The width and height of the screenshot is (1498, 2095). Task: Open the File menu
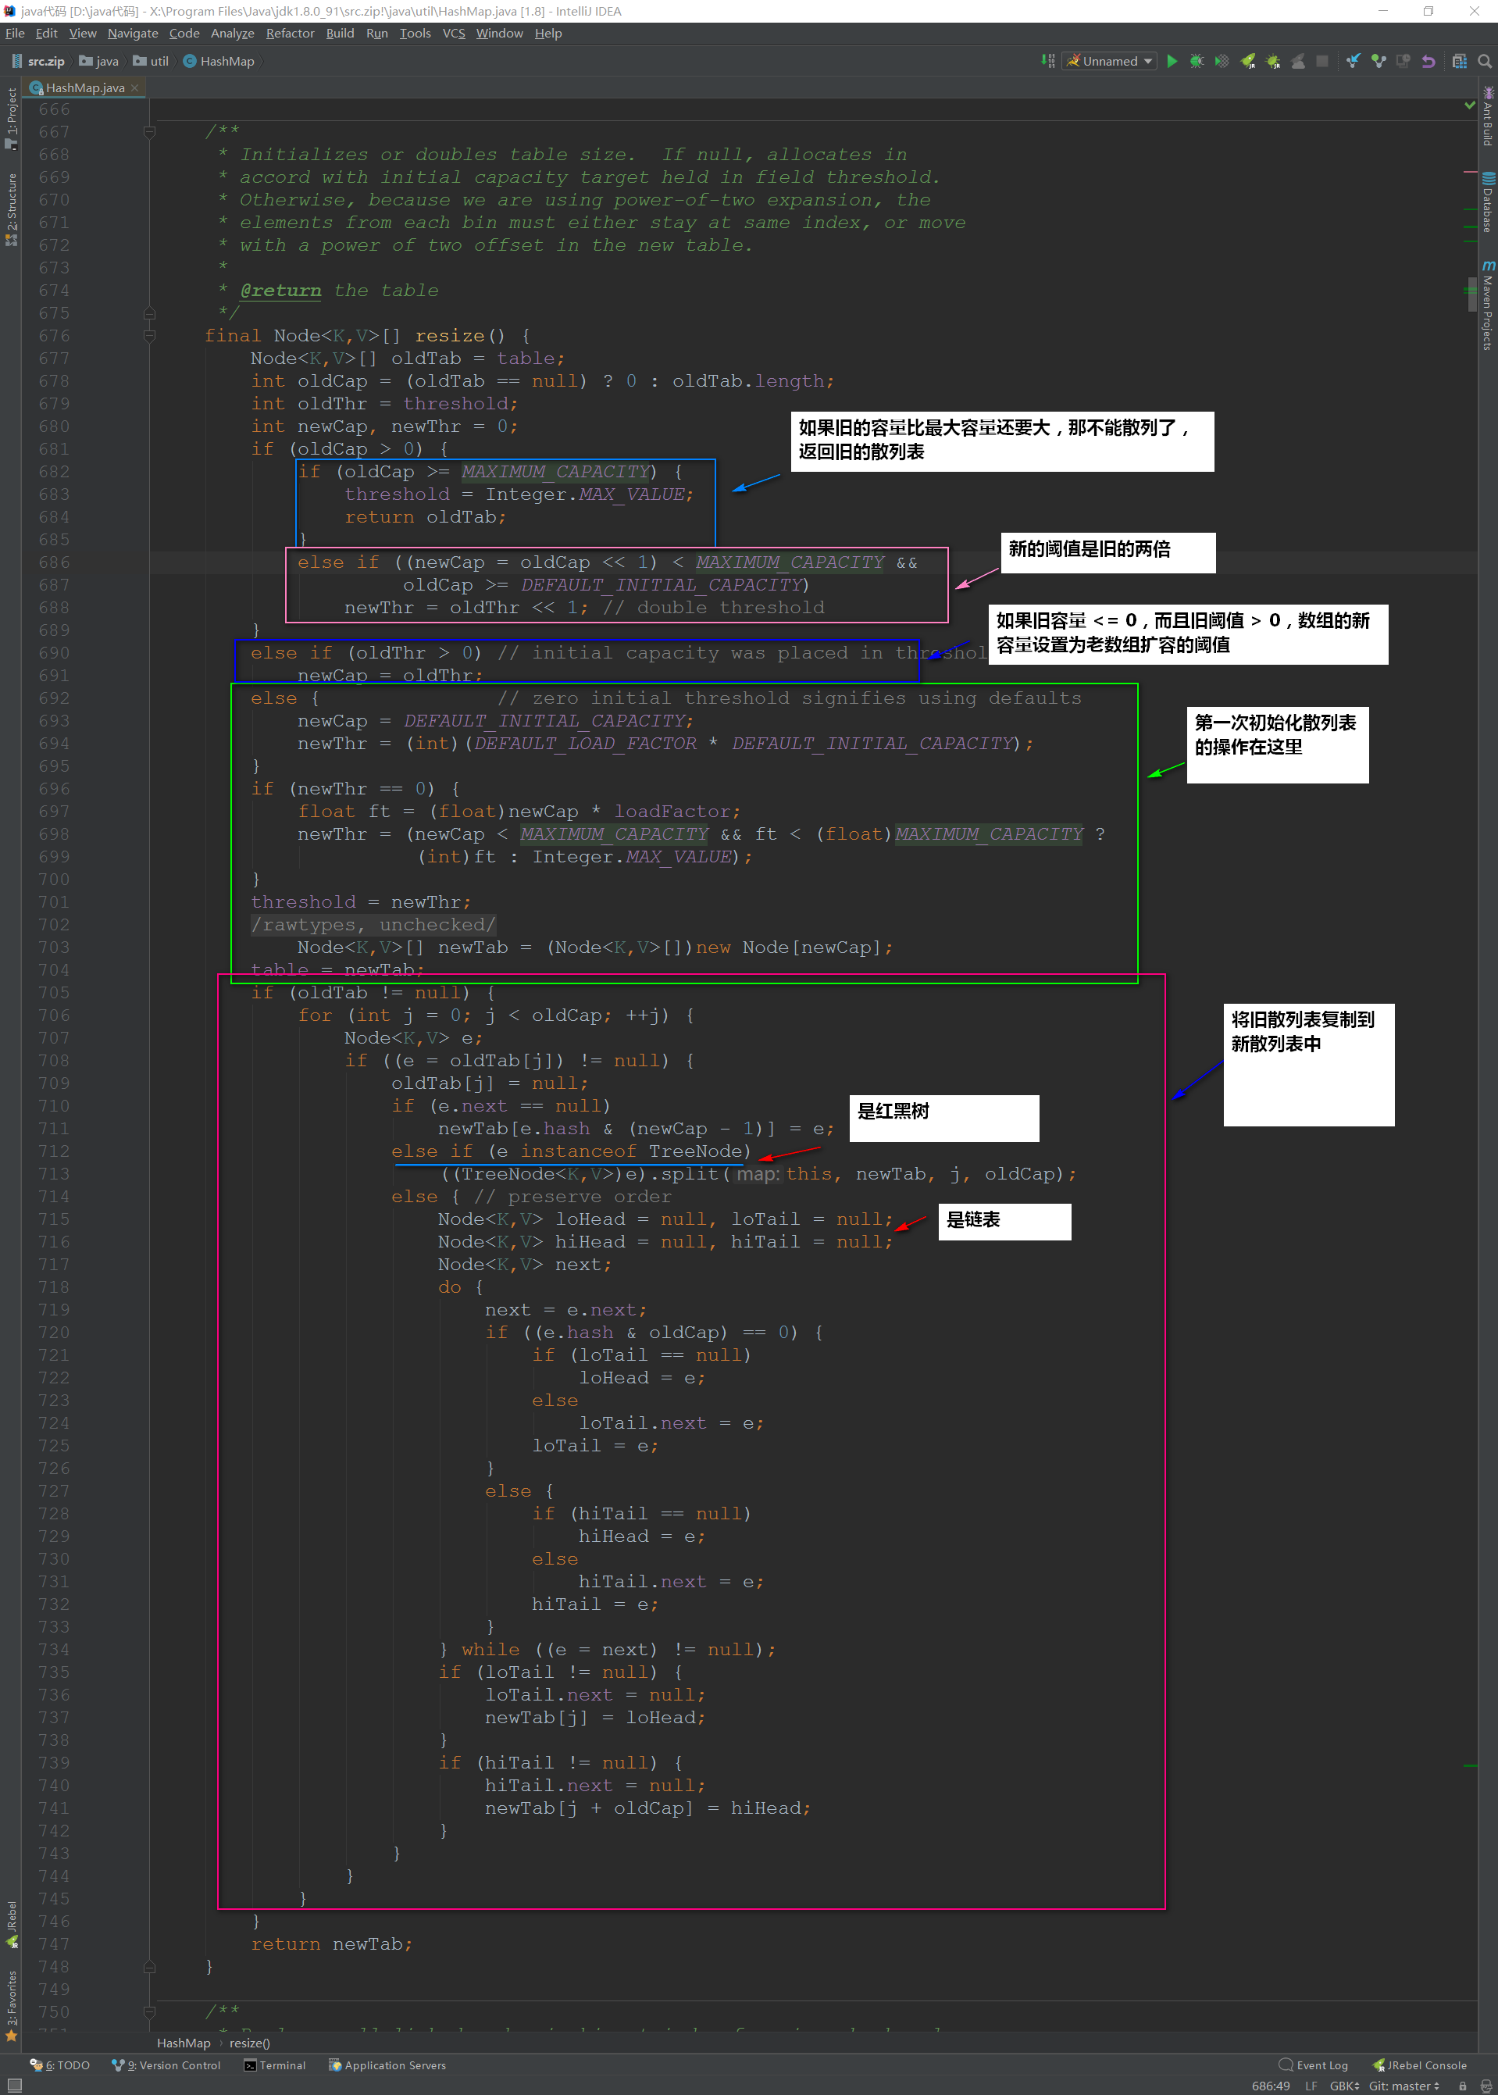point(15,34)
